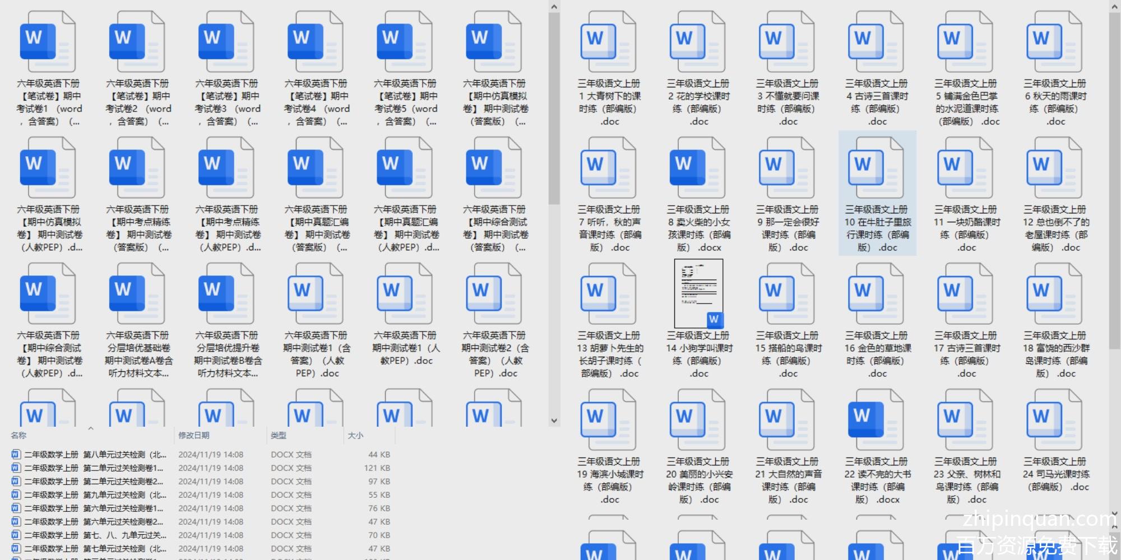
Task: Click the 类型 column header
Action: [279, 436]
